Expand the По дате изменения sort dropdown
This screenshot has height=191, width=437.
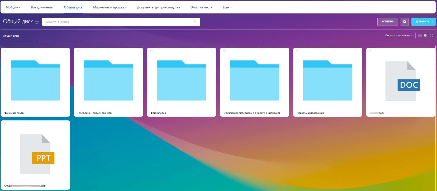point(399,36)
